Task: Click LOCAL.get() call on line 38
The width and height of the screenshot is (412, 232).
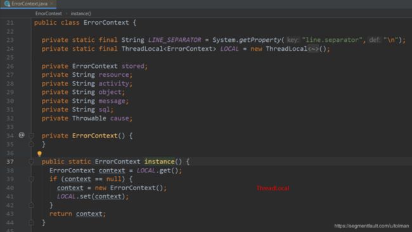Action: 157,171
